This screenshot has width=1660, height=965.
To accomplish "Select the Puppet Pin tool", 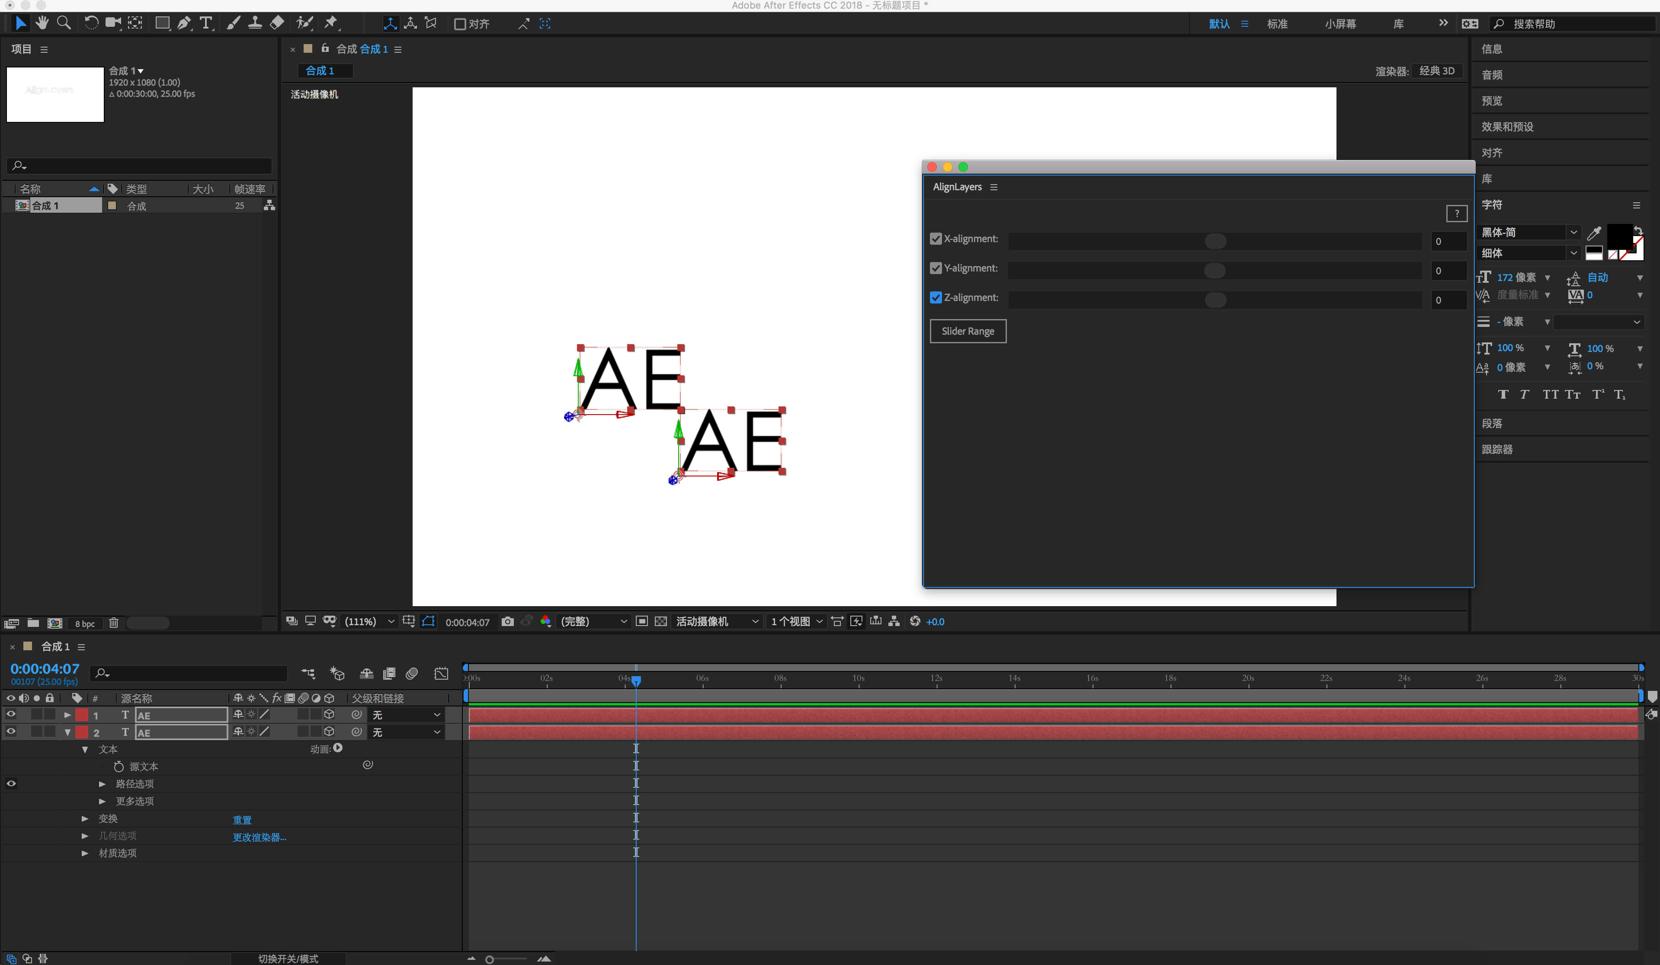I will tap(331, 23).
